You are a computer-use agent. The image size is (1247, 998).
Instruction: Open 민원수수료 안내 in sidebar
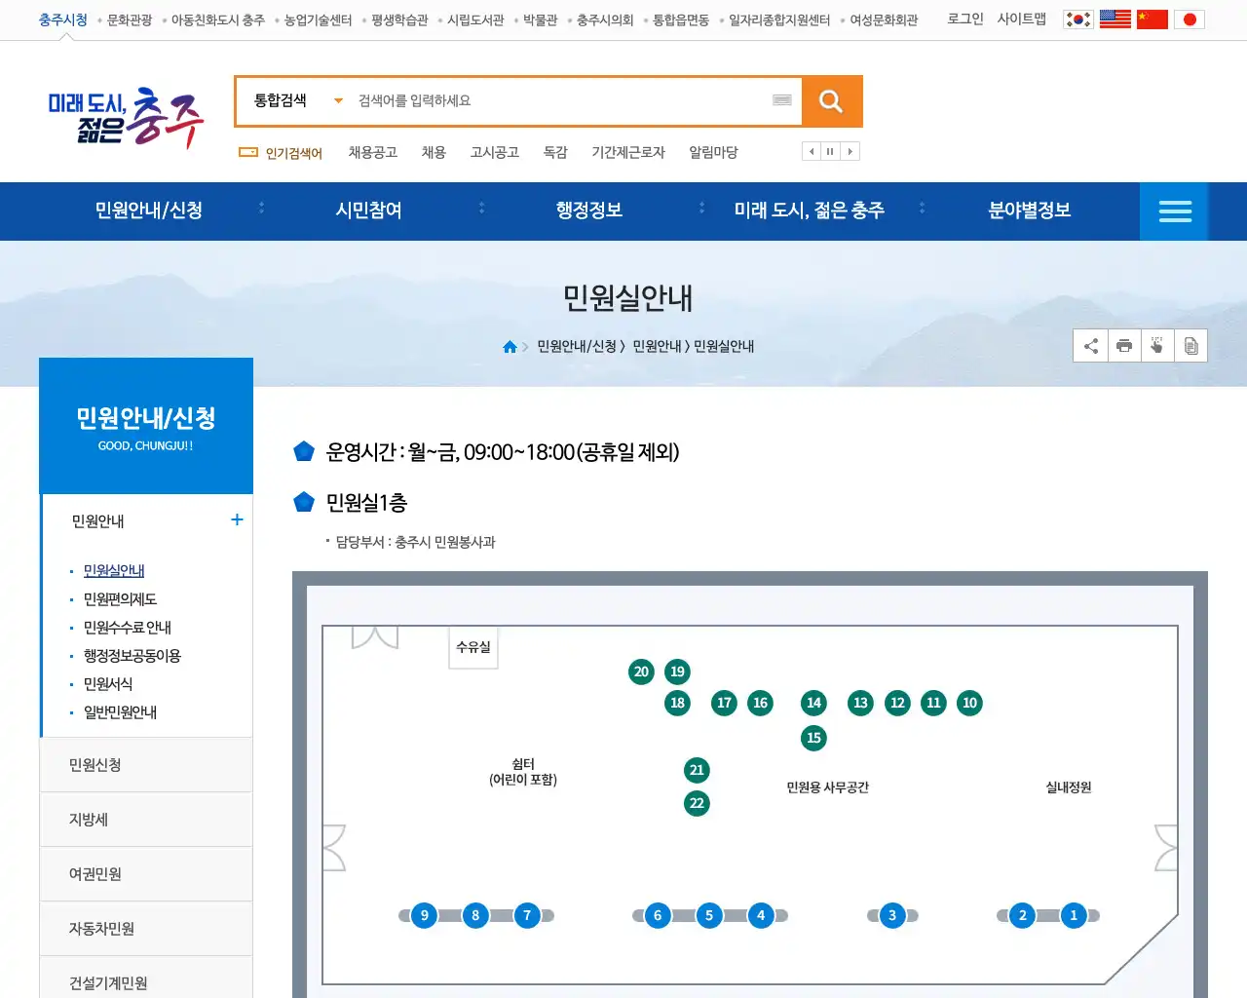tap(128, 628)
